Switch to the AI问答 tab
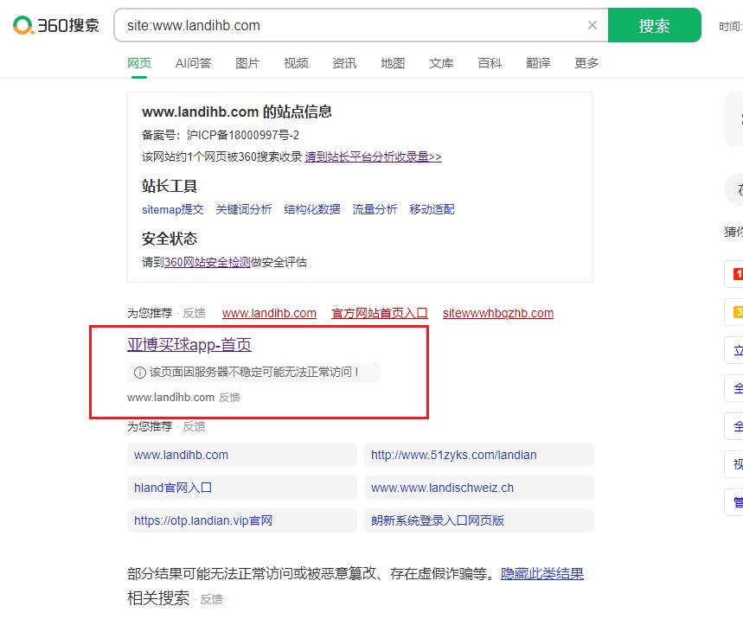This screenshot has height=619, width=743. pyautogui.click(x=194, y=63)
